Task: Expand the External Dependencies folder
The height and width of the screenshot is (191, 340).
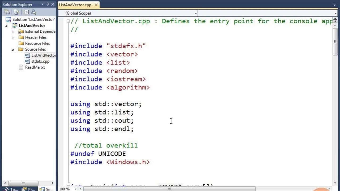Action: [x=13, y=32]
